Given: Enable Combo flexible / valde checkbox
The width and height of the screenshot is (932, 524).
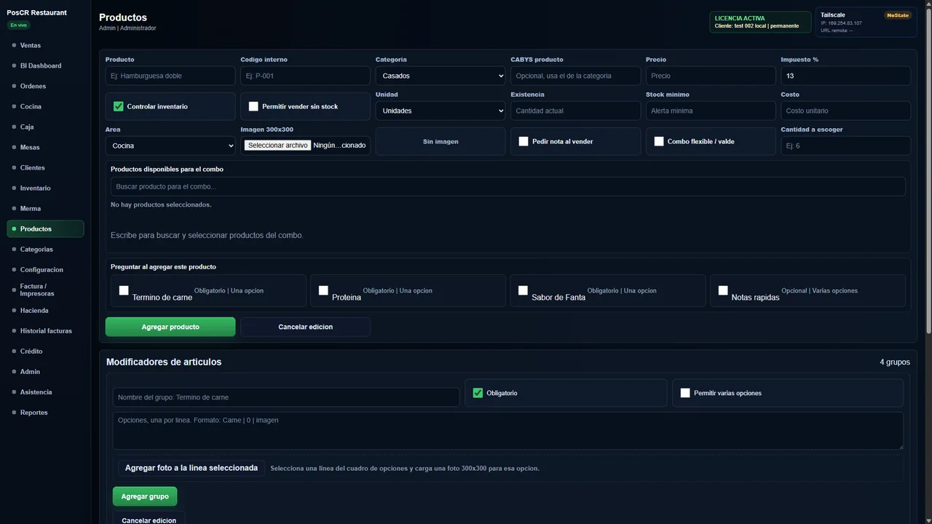Looking at the screenshot, I should [x=659, y=141].
